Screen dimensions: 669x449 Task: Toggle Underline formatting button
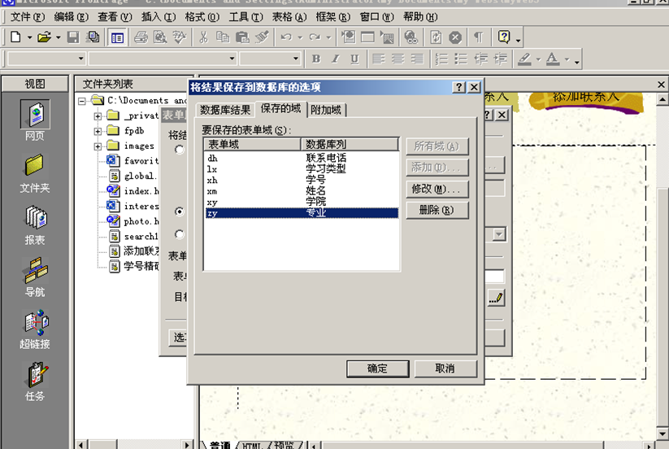click(354, 59)
